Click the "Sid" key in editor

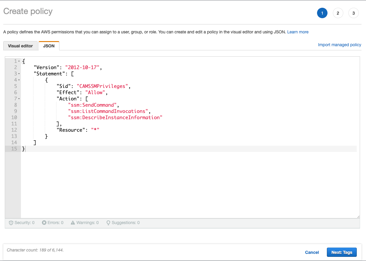click(x=64, y=86)
